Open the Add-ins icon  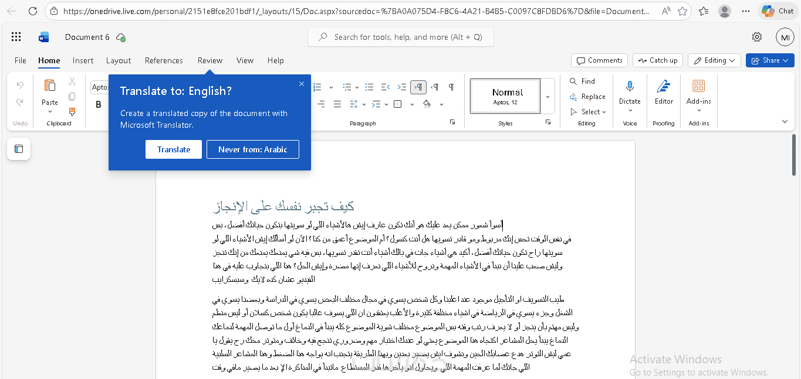point(698,87)
